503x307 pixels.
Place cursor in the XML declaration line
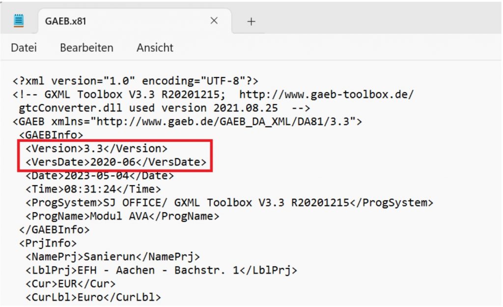point(135,81)
